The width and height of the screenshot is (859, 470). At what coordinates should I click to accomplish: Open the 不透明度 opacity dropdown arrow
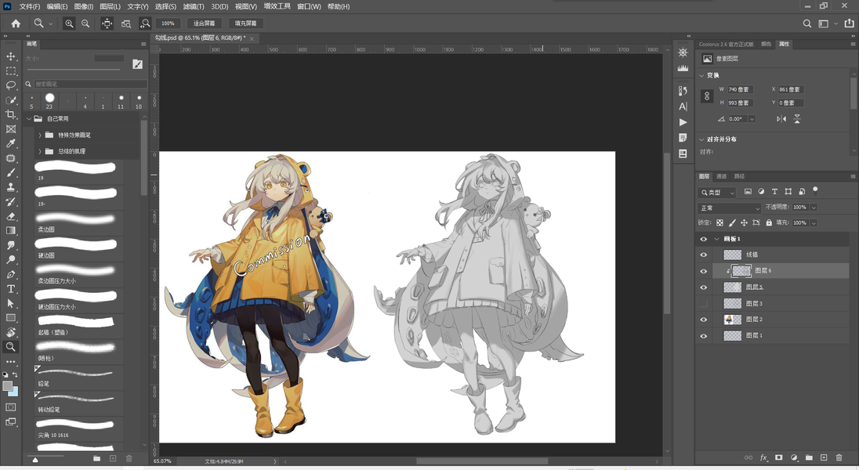tap(814, 207)
